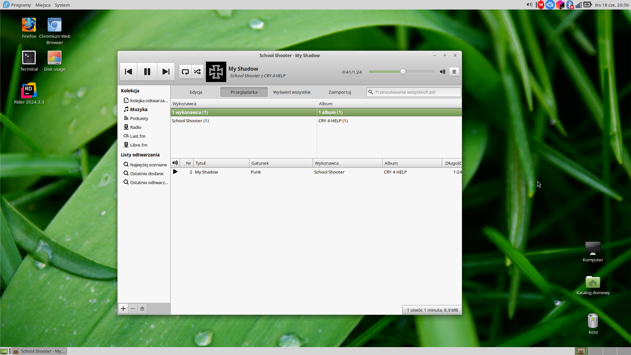Select the '1 album (1)' row

tap(389, 112)
